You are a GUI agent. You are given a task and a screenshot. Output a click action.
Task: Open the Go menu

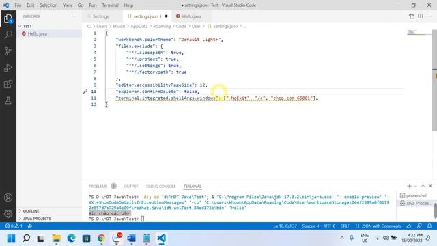click(x=81, y=5)
